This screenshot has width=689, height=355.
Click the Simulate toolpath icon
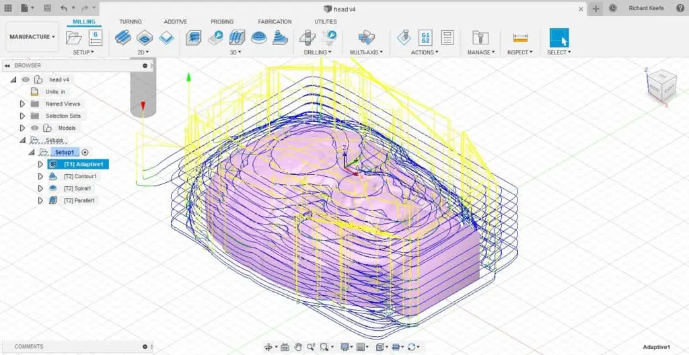[x=404, y=38]
